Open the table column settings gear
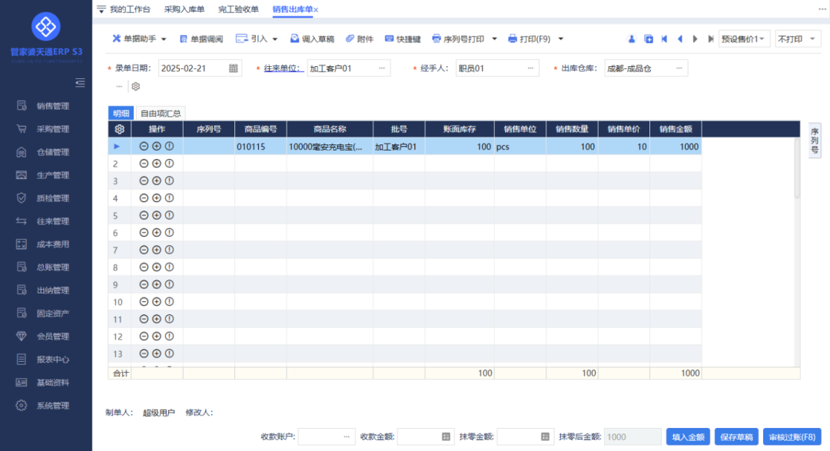Image resolution: width=830 pixels, height=451 pixels. tap(119, 129)
